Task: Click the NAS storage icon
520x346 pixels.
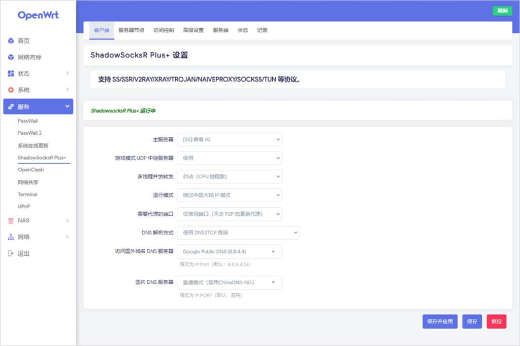Action: (x=11, y=221)
